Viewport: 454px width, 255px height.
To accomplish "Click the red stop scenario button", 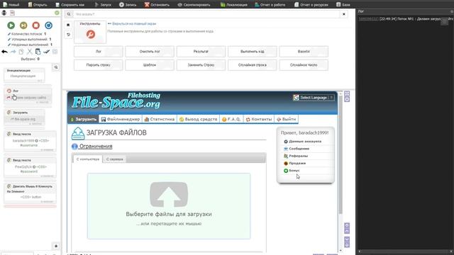I will tap(36, 25).
